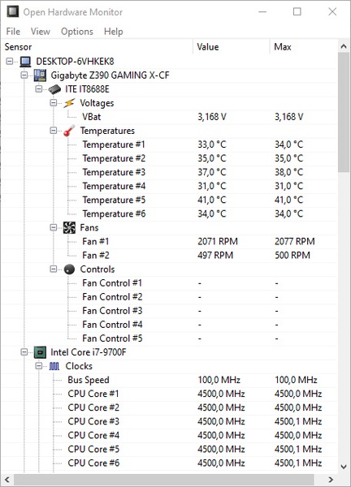Collapse the Voltages group
Screen dimensions: 351x487
pos(54,103)
